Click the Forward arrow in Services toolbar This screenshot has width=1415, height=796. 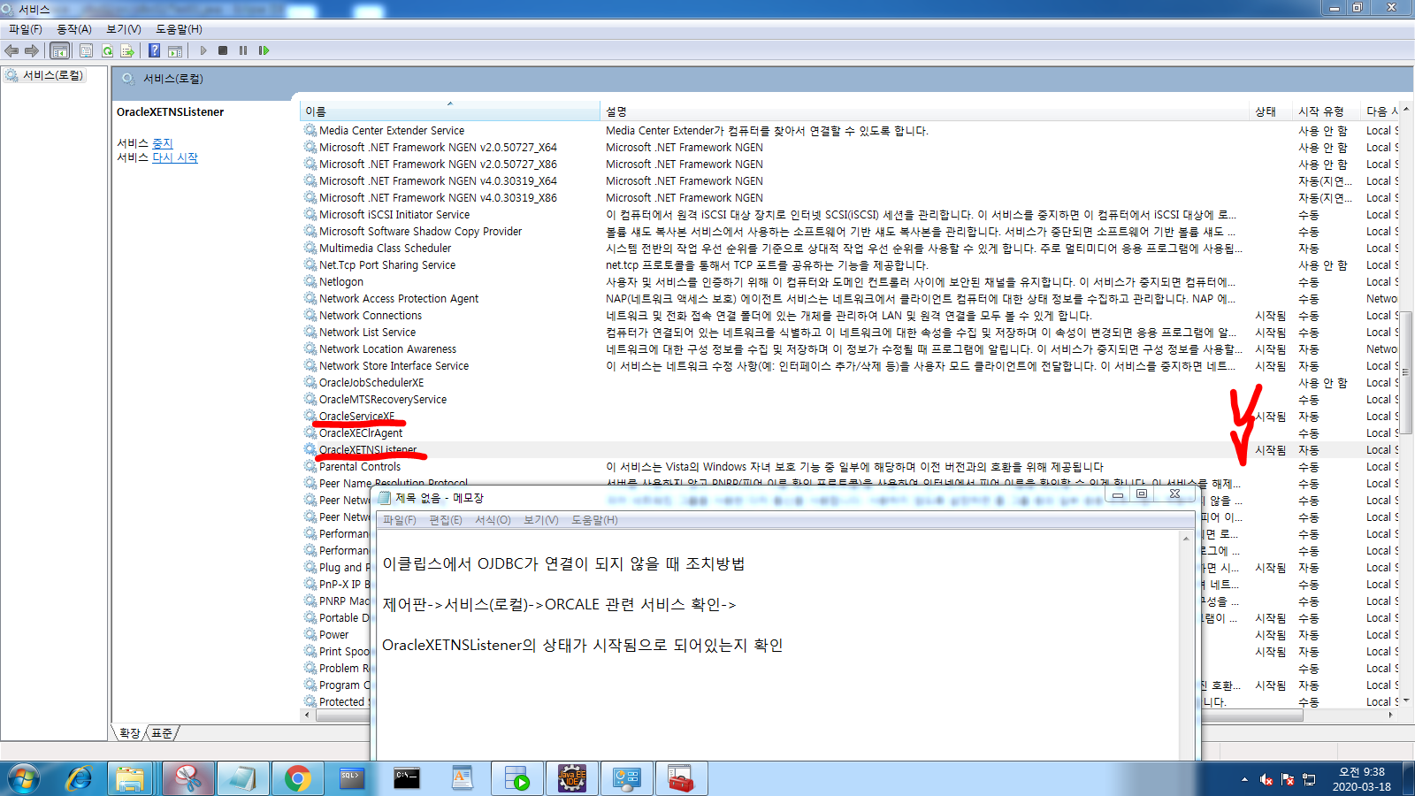click(x=32, y=50)
